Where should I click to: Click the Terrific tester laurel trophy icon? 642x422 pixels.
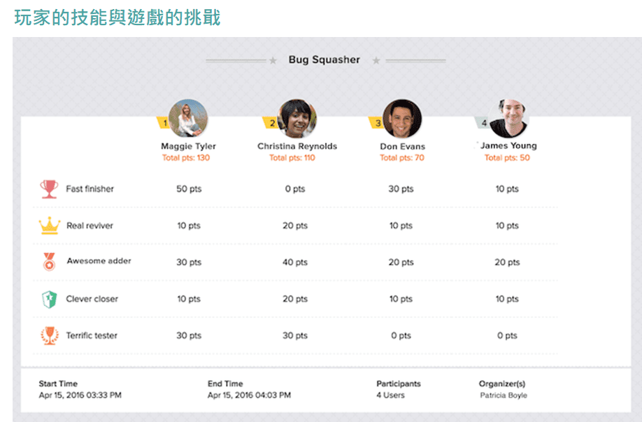(50, 336)
